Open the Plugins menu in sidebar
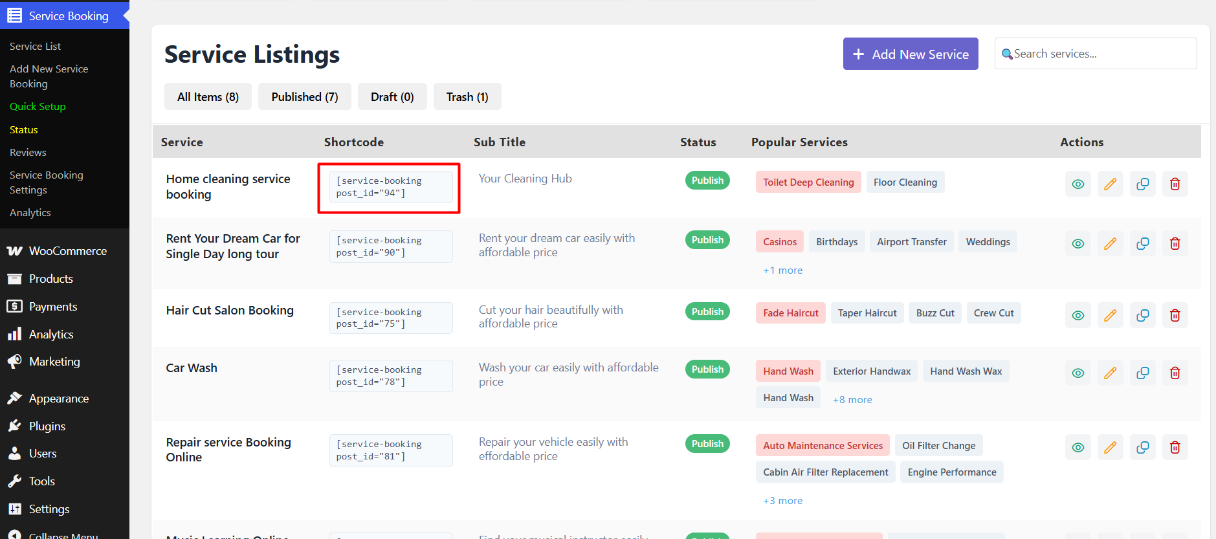 click(47, 426)
